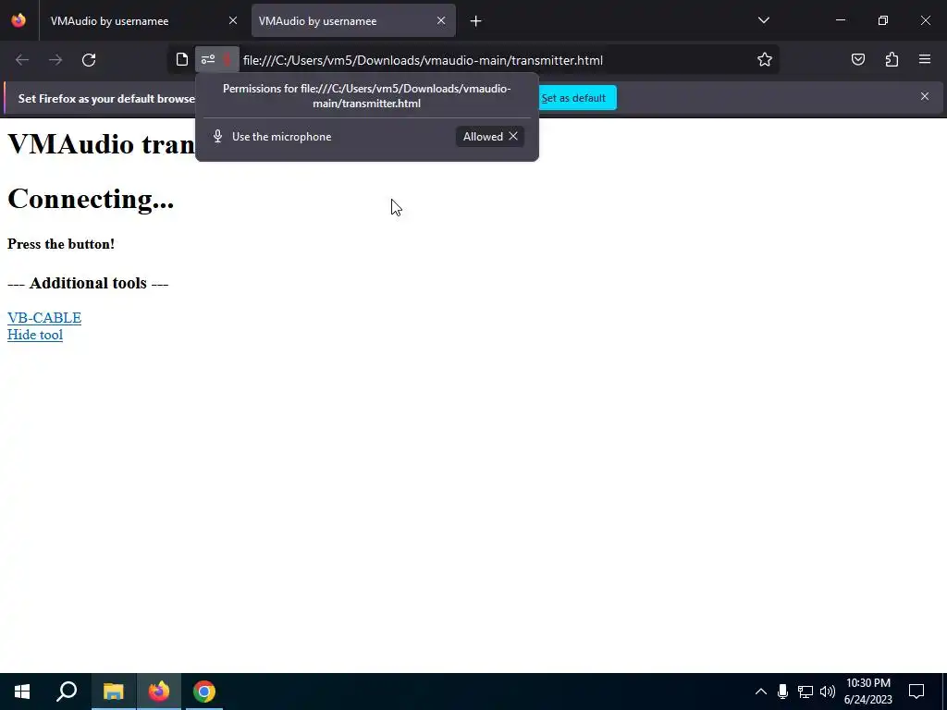The width and height of the screenshot is (947, 710).
Task: Reload the current page
Action: click(x=89, y=60)
